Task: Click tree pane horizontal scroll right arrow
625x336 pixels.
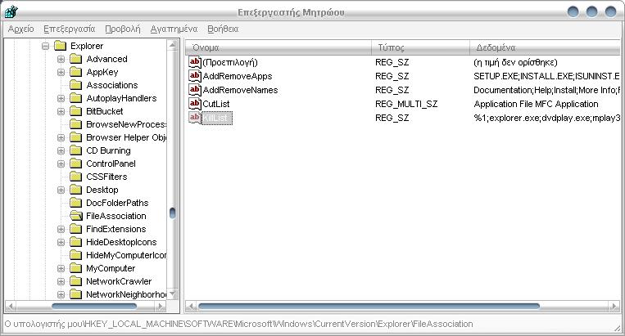Action: 161,307
